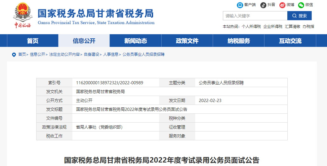Click breadcrumb link 公务员事业人员招录招聘
This screenshot has width=327, height=166.
click(143, 54)
